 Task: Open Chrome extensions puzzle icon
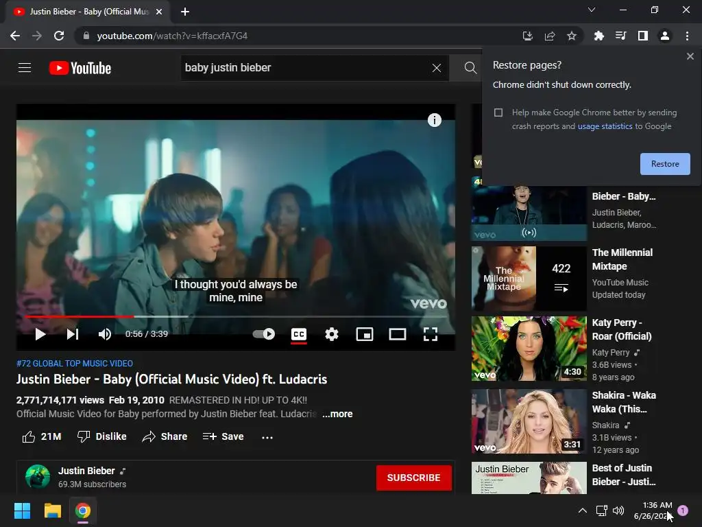[x=598, y=36]
